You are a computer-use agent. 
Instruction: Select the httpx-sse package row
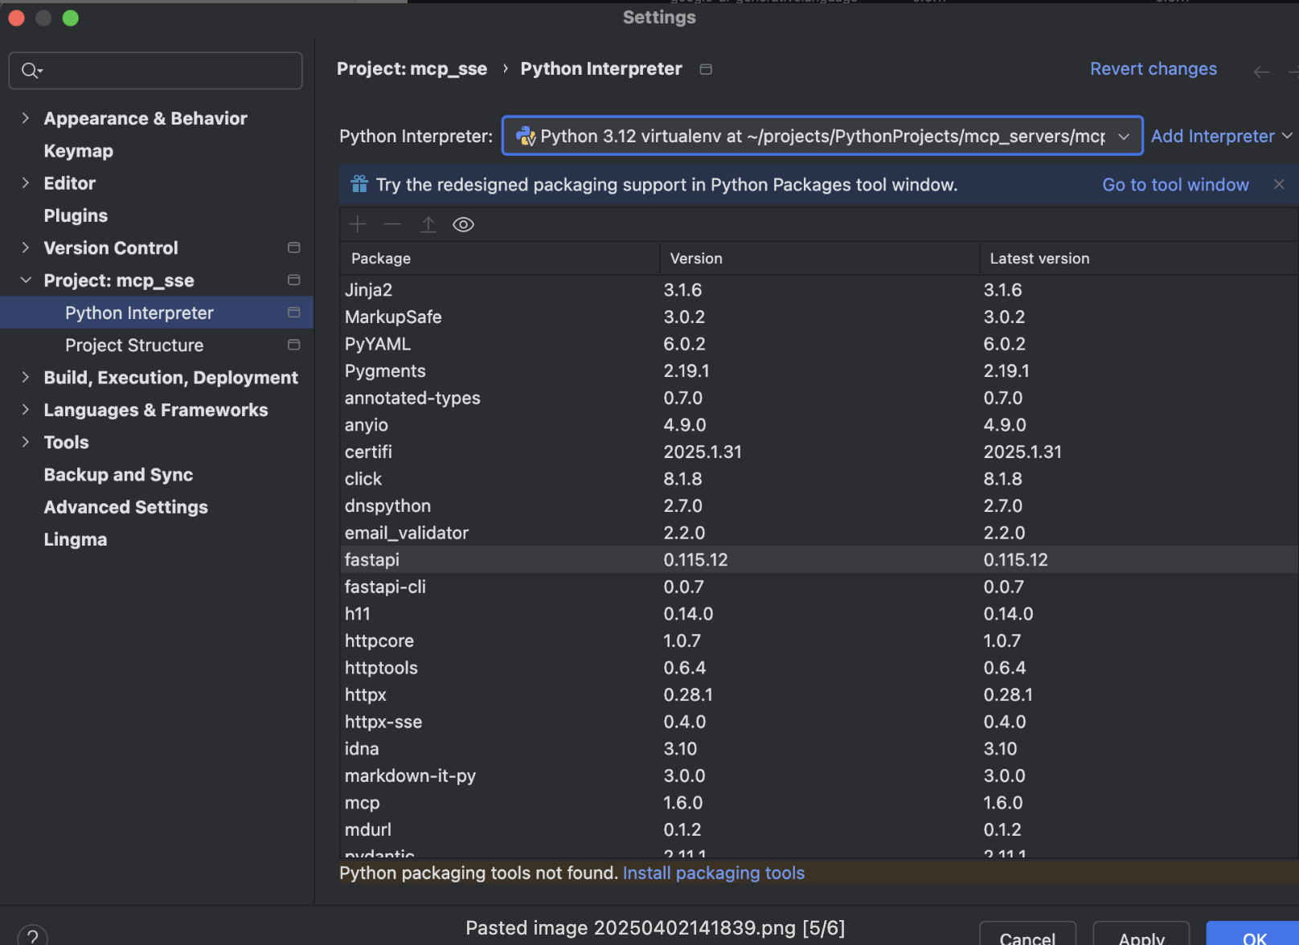click(x=819, y=722)
